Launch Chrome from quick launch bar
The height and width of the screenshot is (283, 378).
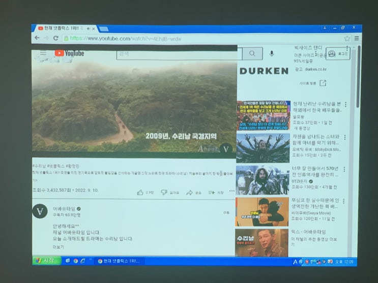(x=75, y=261)
